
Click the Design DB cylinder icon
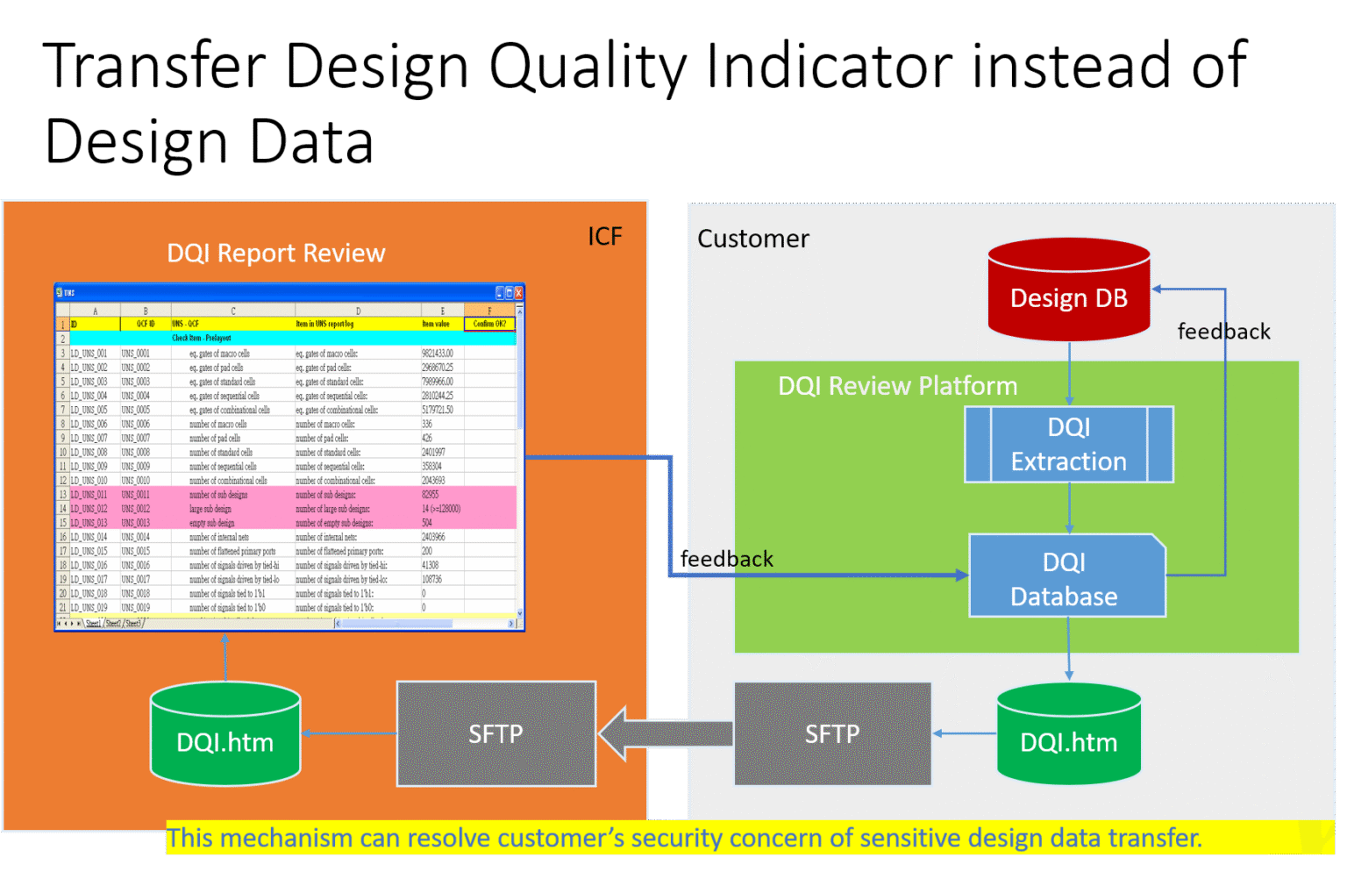[x=1068, y=290]
